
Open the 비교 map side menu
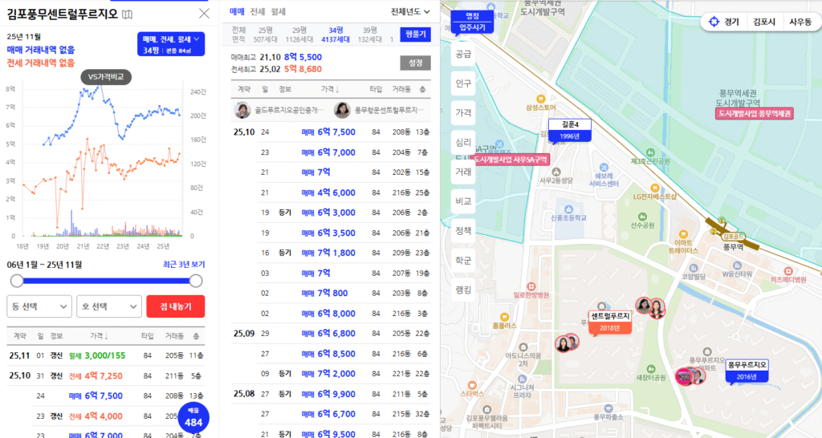point(463,201)
